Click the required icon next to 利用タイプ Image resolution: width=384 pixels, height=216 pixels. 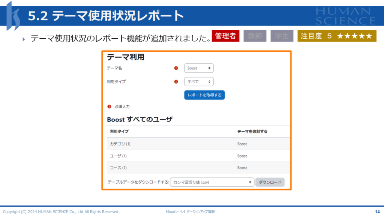tap(176, 81)
